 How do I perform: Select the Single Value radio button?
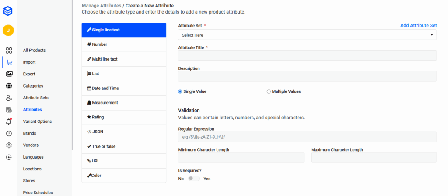point(180,91)
